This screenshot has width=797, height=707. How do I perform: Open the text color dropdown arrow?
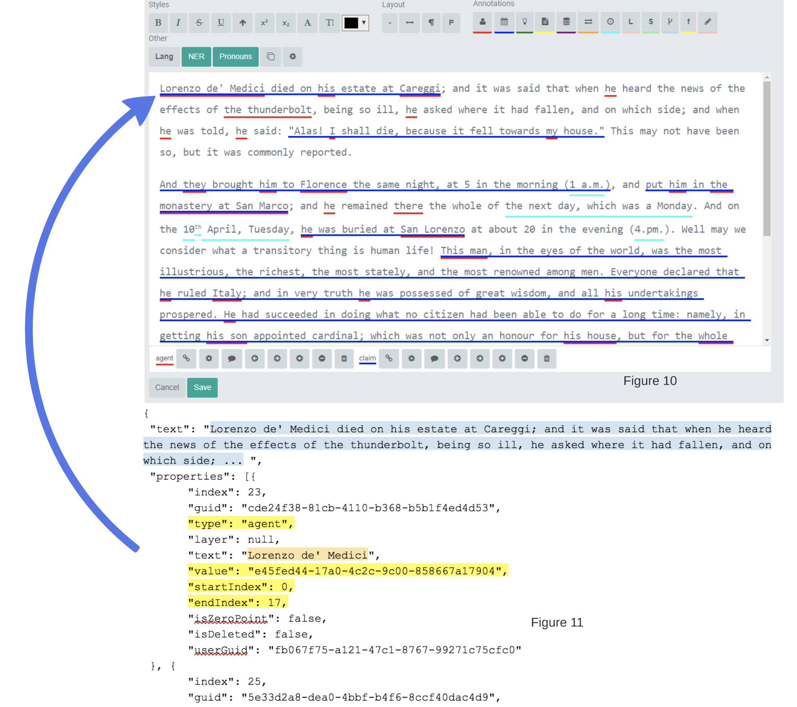coord(364,23)
